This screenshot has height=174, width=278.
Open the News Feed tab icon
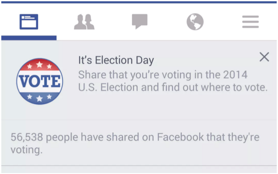coord(29,22)
